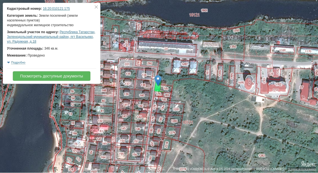Click parcel label 1282 in field
The height and width of the screenshot is (173, 318).
click(x=261, y=155)
